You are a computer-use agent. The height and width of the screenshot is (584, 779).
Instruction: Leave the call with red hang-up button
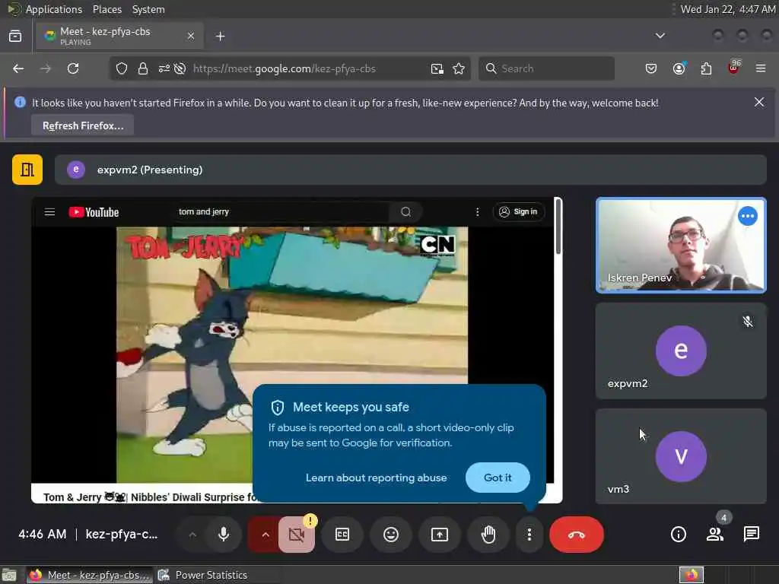[577, 535]
